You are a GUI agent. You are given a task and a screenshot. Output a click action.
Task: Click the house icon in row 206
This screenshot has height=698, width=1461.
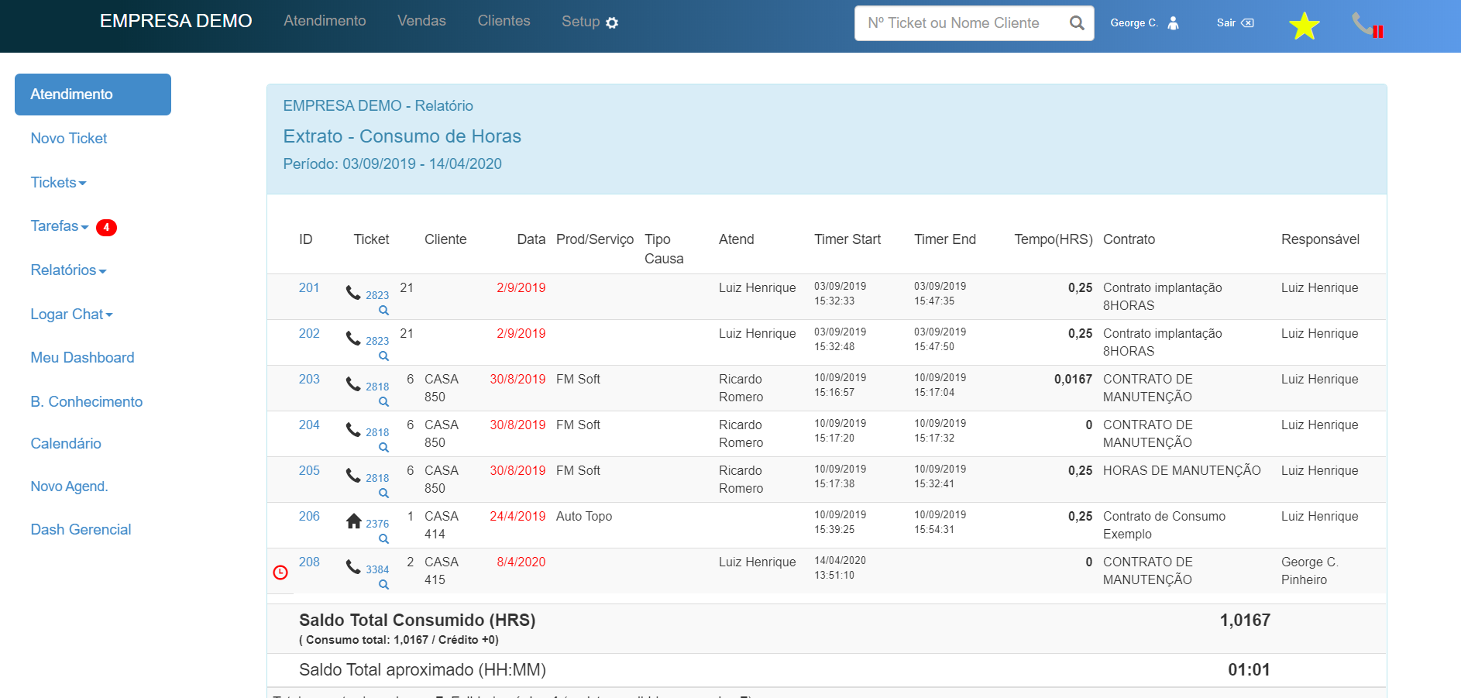tap(353, 521)
